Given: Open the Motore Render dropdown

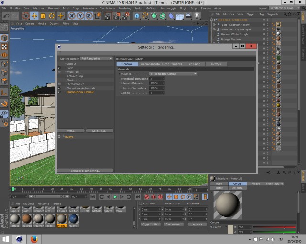Looking at the screenshot, I should pyautogui.click(x=97, y=58).
